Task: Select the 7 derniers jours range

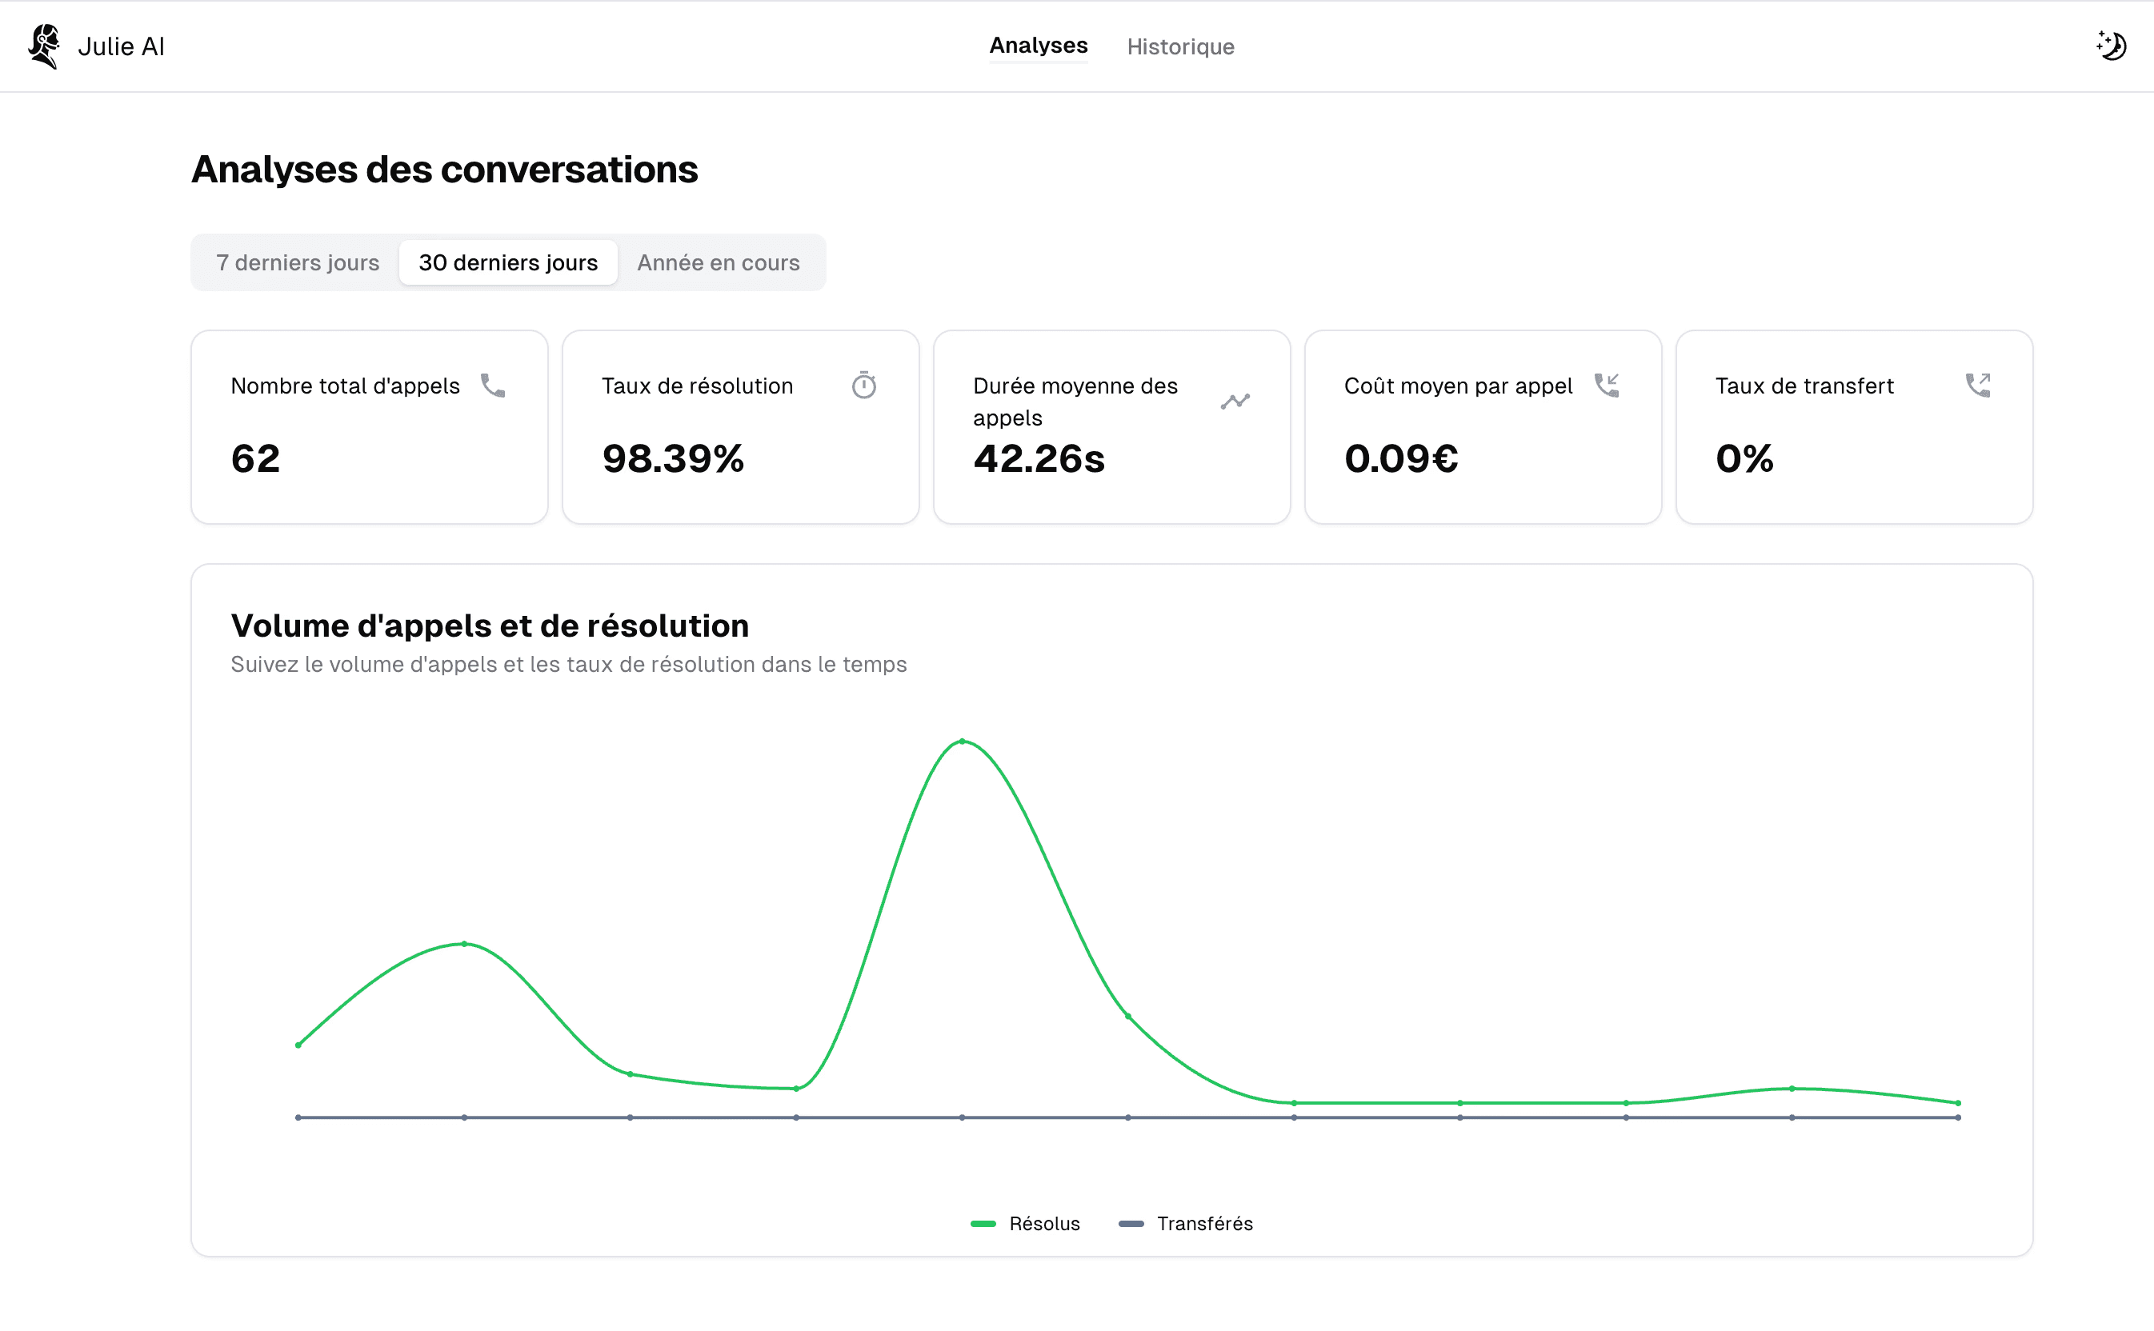Action: 298,262
